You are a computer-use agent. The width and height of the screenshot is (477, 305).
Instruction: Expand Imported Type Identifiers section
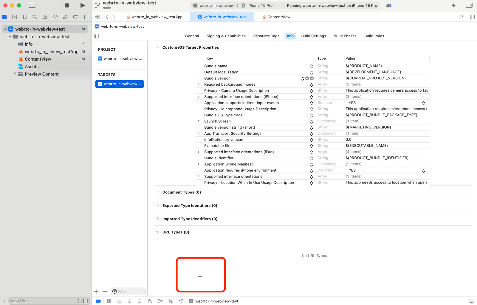point(158,219)
